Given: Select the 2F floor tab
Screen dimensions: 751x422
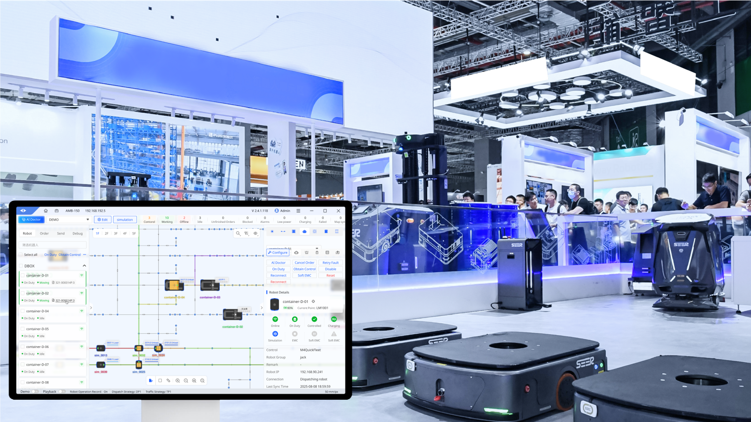Looking at the screenshot, I should pyautogui.click(x=106, y=233).
